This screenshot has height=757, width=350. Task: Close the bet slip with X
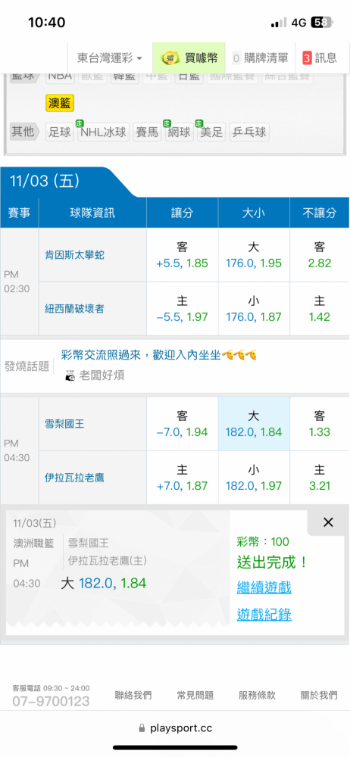click(x=328, y=522)
